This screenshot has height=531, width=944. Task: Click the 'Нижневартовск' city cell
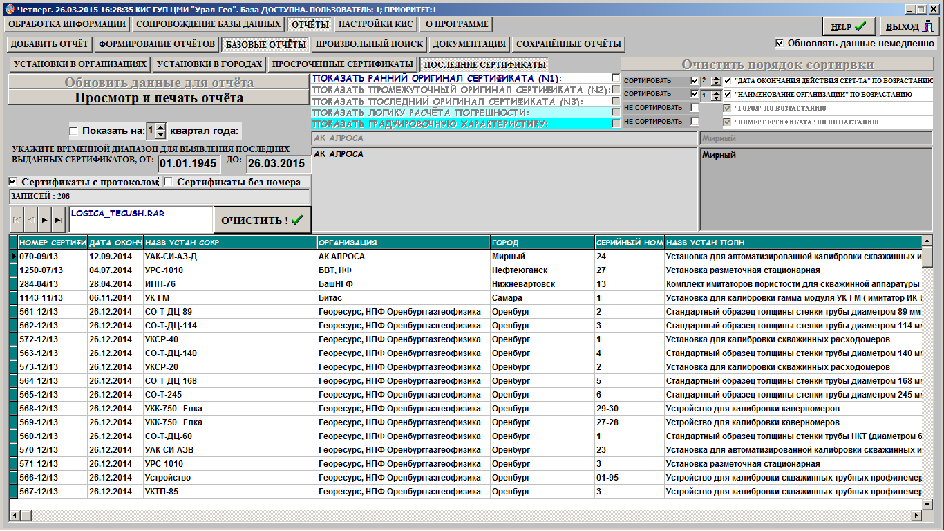(542, 284)
